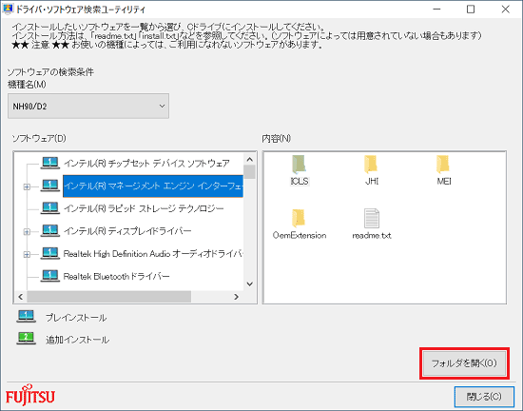Click the 機種名(M) label
This screenshot has height=411, width=523.
pyautogui.click(x=27, y=85)
